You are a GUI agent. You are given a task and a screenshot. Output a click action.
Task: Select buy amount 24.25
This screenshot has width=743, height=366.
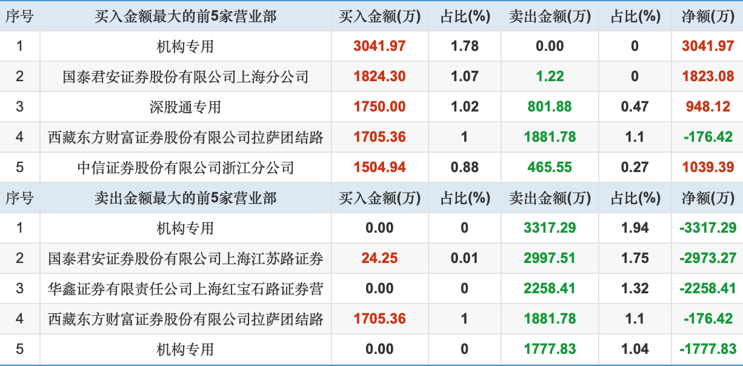379,258
